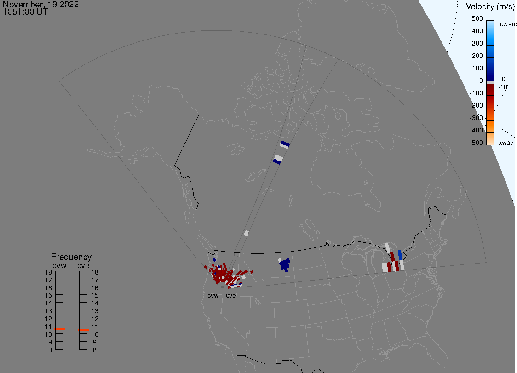
Task: Click the gray radar site dot above the cvw and cve labels
Action: 222,287
